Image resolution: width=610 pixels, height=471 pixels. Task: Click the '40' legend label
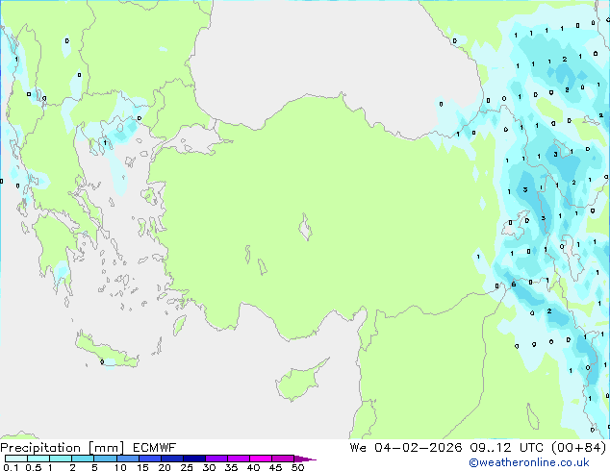253,467
